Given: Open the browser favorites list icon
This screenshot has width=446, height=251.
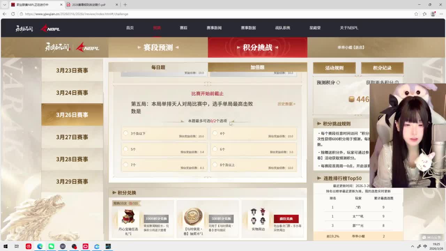Looking at the screenshot, I should tap(424, 14).
